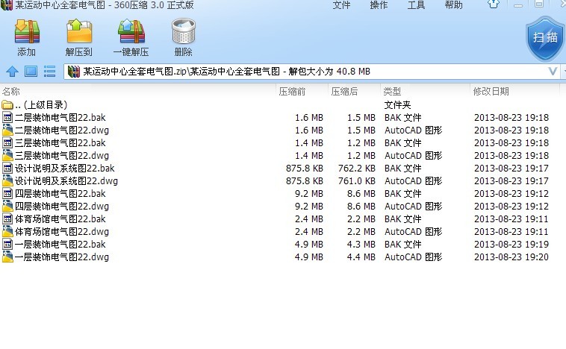Click icon of 设计说明及系统图22.dwg

(7, 181)
